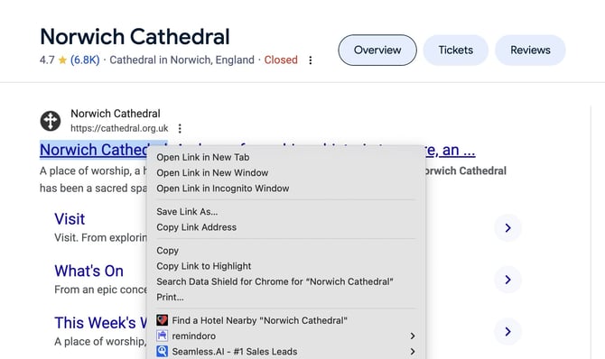The image size is (605, 359).
Task: Open the three-dot menu next to cathedral.org.uk
Action: point(180,128)
